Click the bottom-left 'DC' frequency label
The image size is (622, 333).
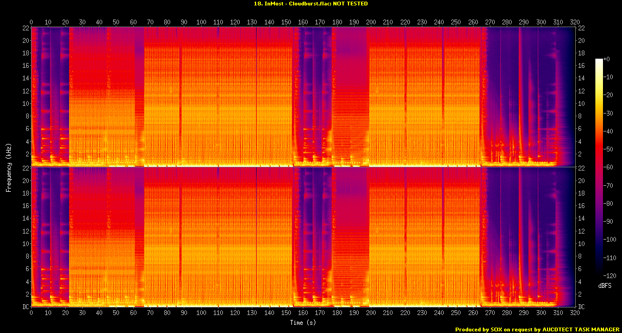pos(25,306)
